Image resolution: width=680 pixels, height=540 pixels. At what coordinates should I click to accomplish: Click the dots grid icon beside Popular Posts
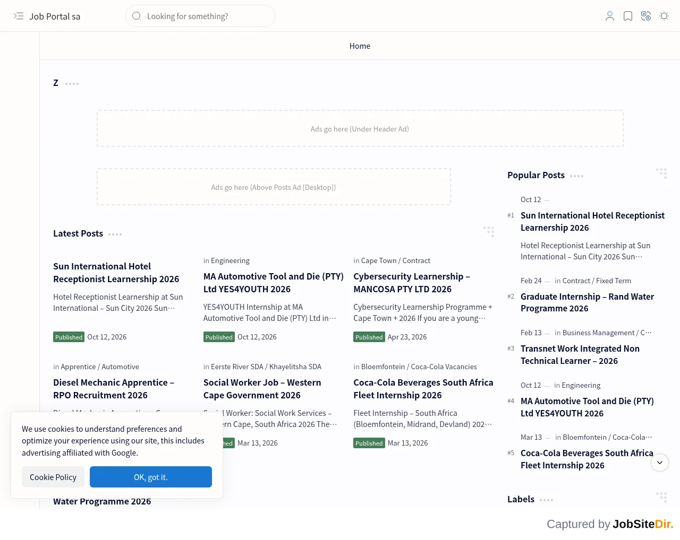[661, 173]
